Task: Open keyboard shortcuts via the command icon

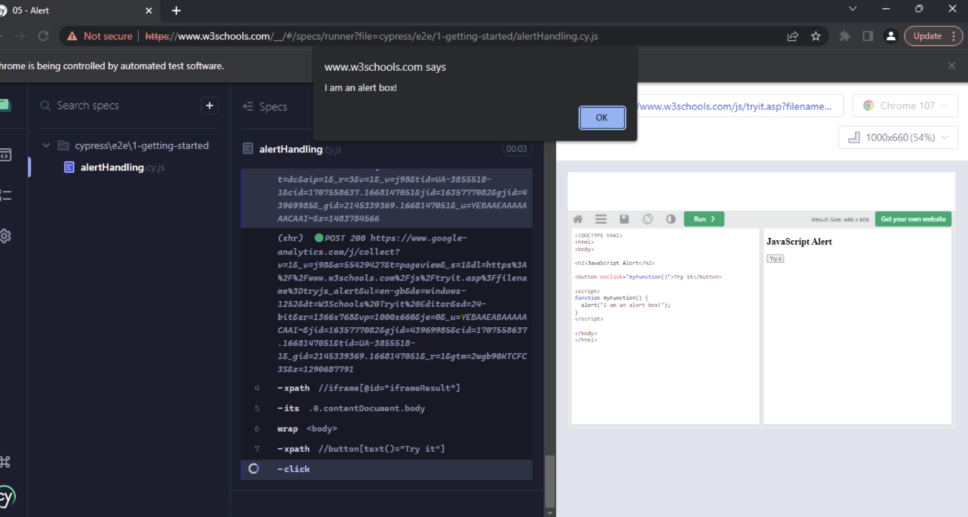Action: (6, 462)
